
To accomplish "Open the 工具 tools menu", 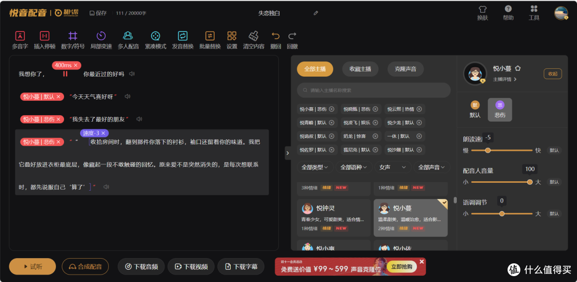I will point(534,13).
